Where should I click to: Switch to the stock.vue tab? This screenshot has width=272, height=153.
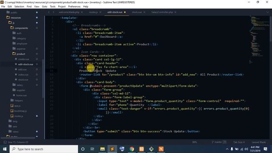(137, 12)
